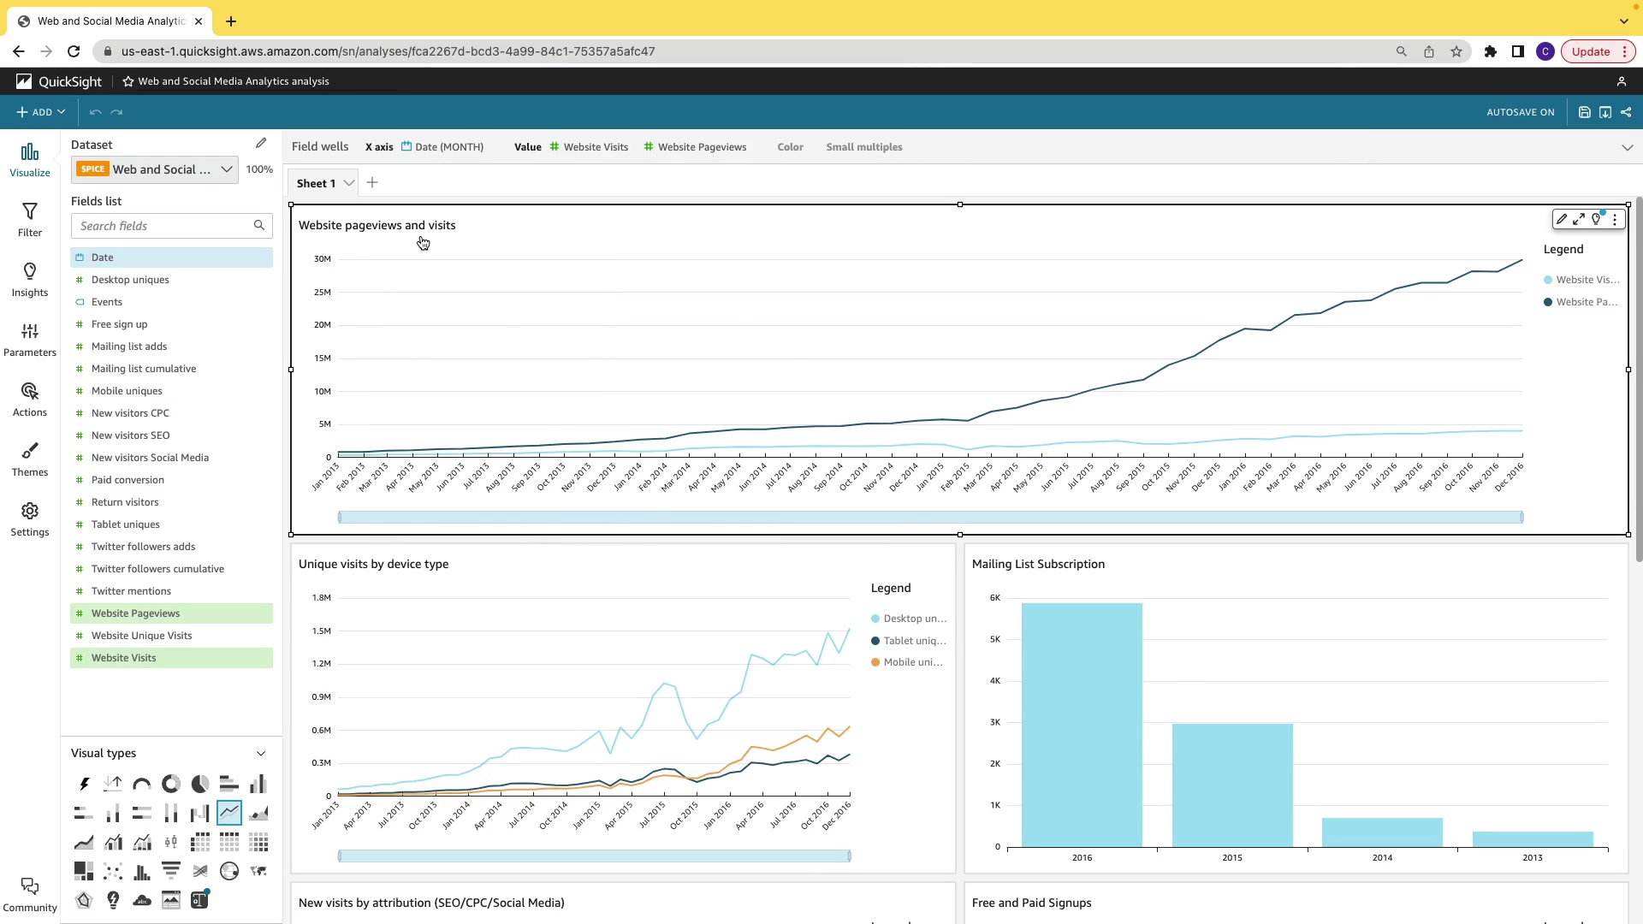Select the donut chart visual type
Image resolution: width=1643 pixels, height=924 pixels.
171,784
